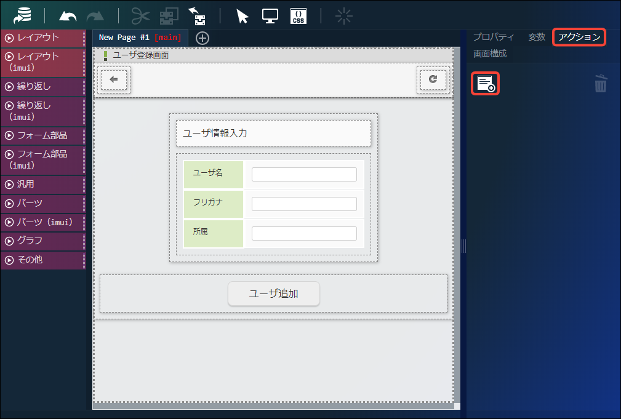This screenshot has height=419, width=621.
Task: Click the フリガナ input field
Action: 304,204
